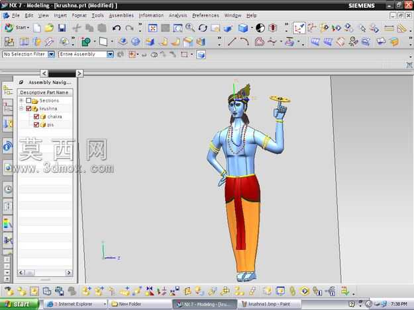Click Descriptive Part Name column header
The width and height of the screenshot is (414, 310).
(44, 93)
